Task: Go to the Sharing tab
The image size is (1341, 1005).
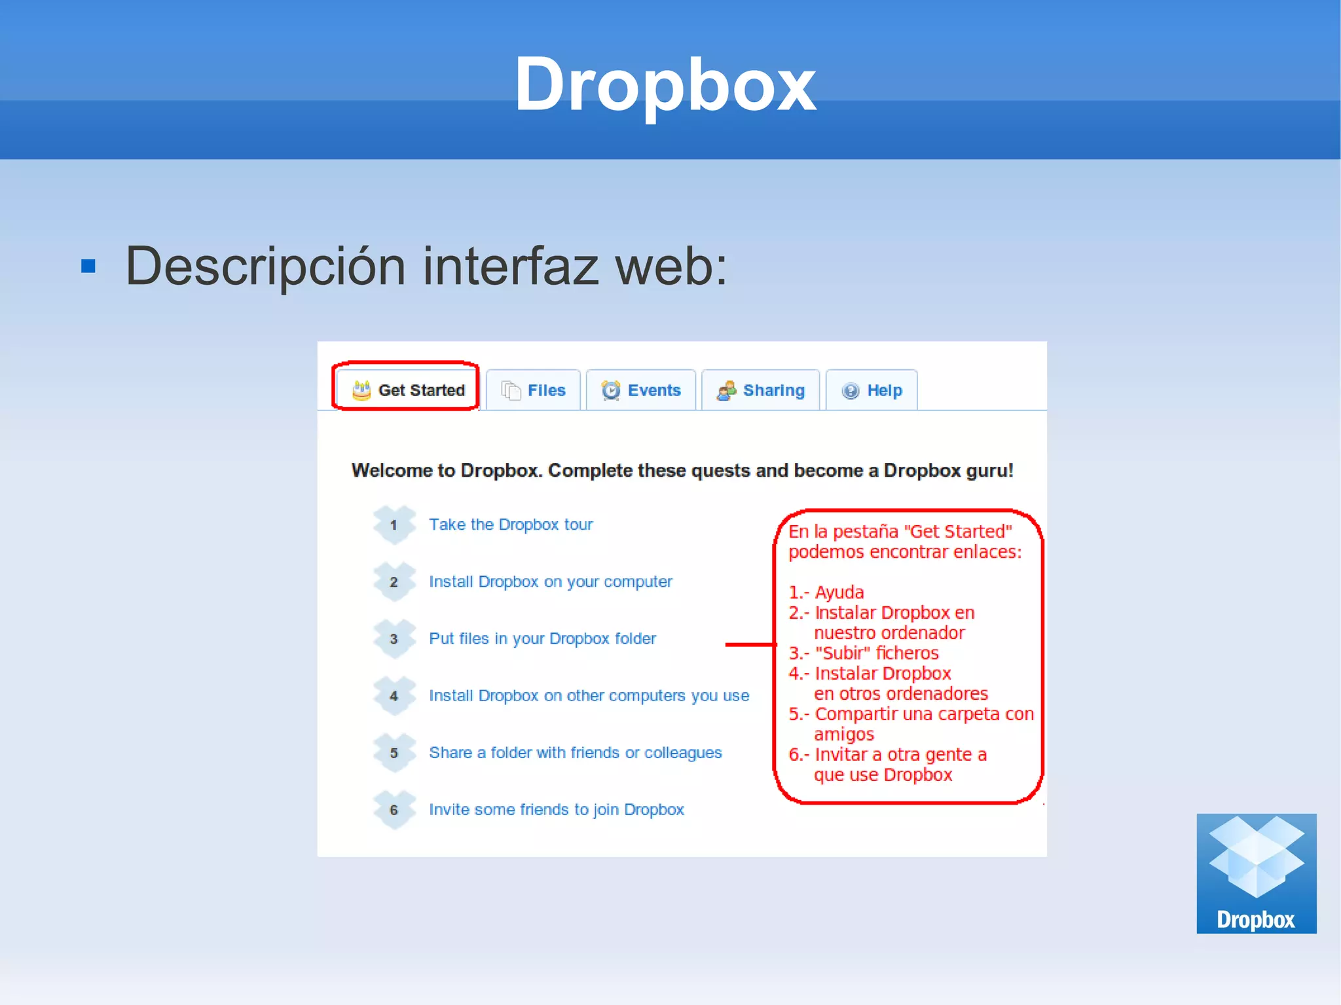Action: (760, 390)
